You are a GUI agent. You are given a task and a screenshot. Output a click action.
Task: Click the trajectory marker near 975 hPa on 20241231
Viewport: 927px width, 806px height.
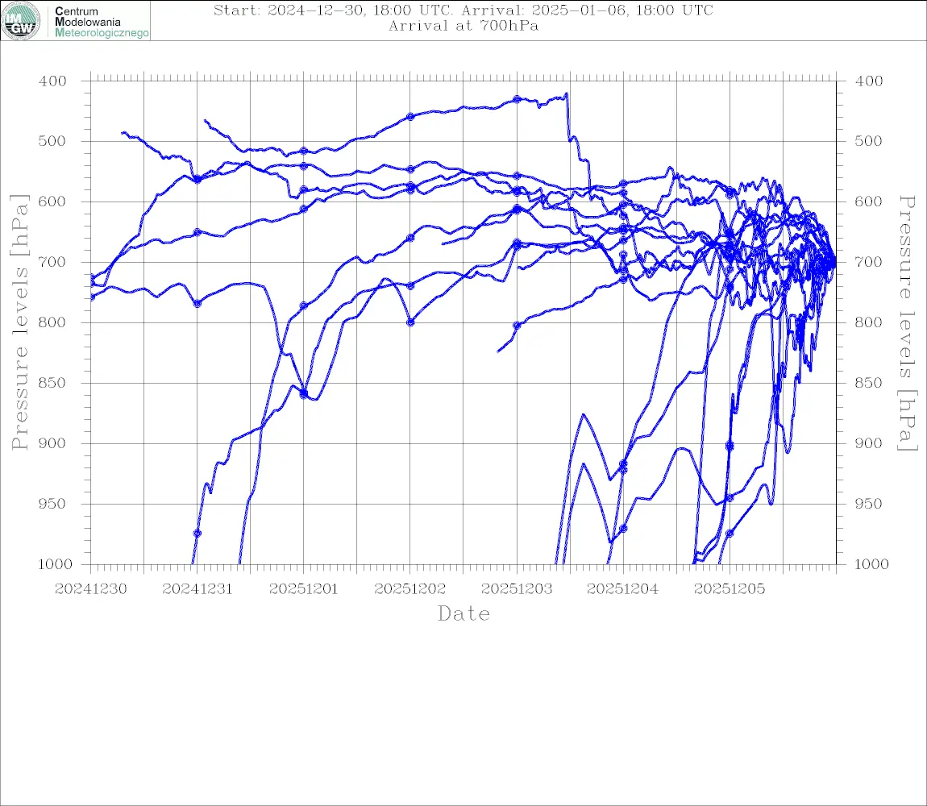[197, 534]
